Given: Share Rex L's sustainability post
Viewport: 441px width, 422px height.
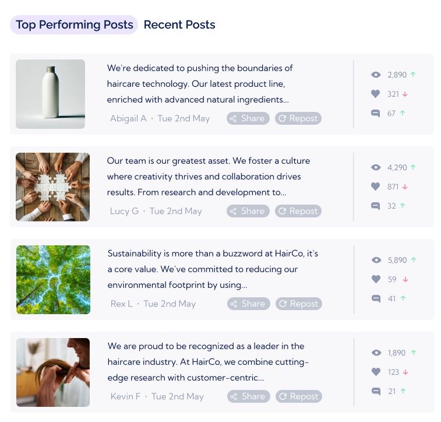Looking at the screenshot, I should (x=248, y=304).
